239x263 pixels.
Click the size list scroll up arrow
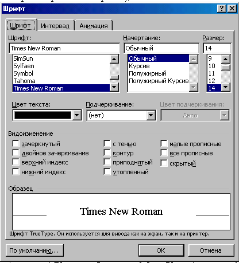226,59
